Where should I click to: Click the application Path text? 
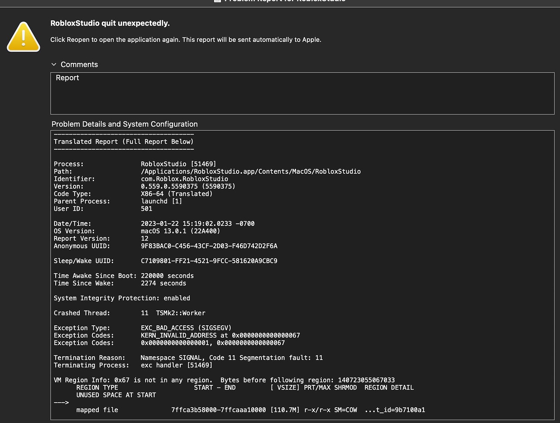coord(251,171)
